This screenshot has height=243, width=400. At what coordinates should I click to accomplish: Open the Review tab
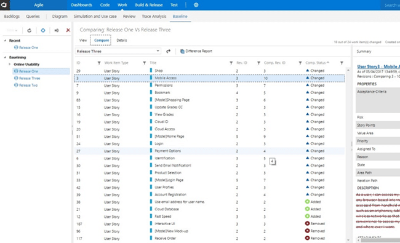tap(129, 17)
